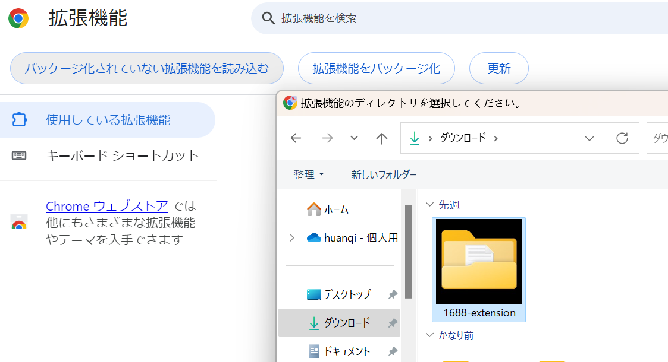
Task: Select the ホーム navigation icon
Action: [314, 209]
